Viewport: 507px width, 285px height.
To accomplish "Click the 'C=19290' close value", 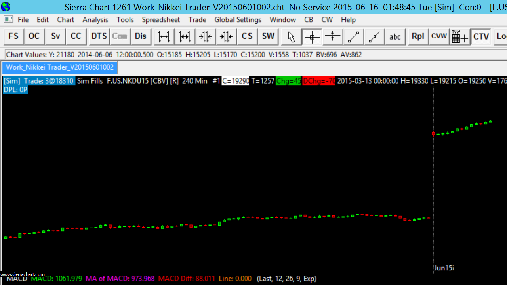I will 235,81.
